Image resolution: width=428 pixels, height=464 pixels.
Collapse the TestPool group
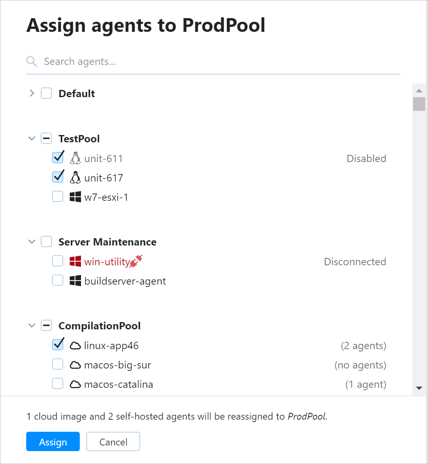tap(32, 138)
